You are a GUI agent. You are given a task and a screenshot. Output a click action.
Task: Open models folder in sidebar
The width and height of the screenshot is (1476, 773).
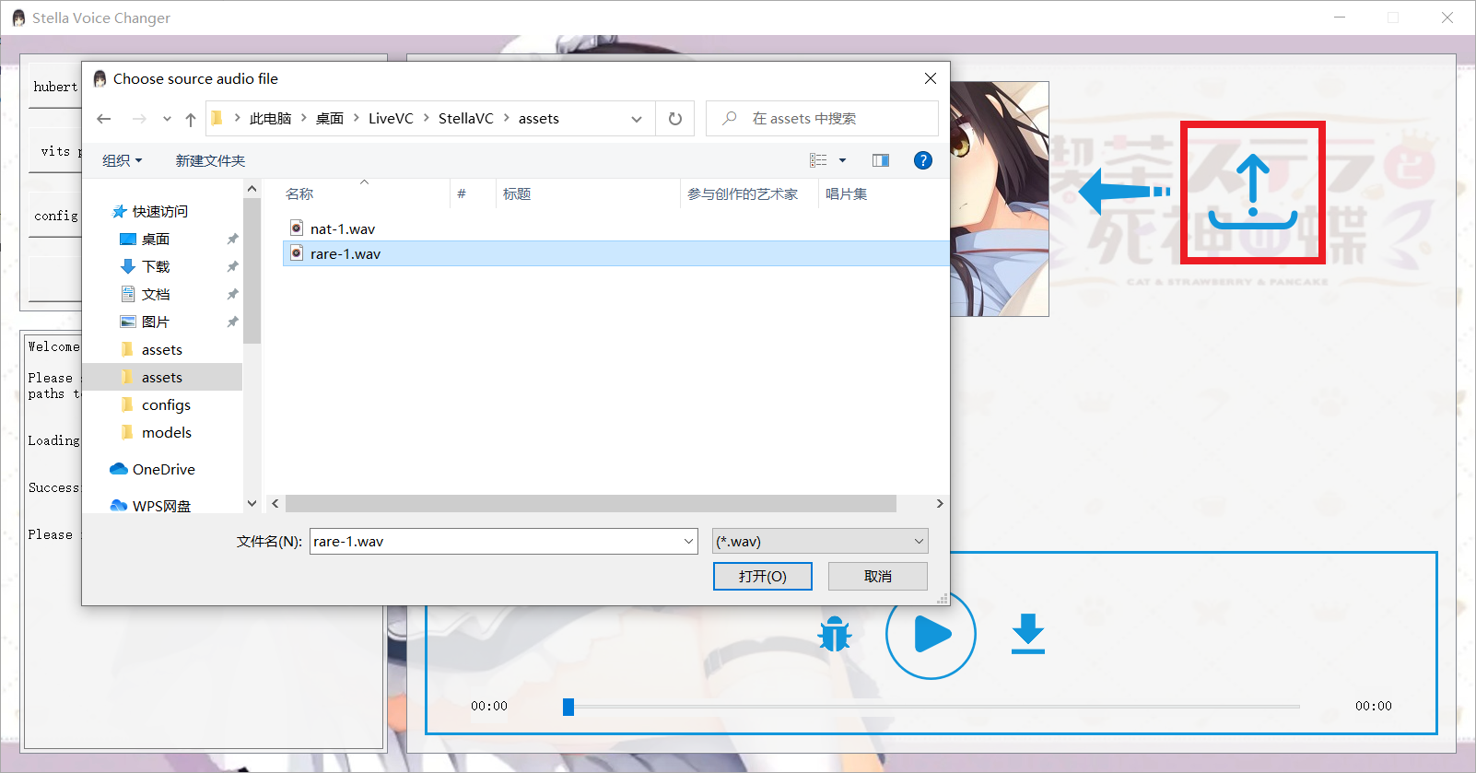[167, 432]
